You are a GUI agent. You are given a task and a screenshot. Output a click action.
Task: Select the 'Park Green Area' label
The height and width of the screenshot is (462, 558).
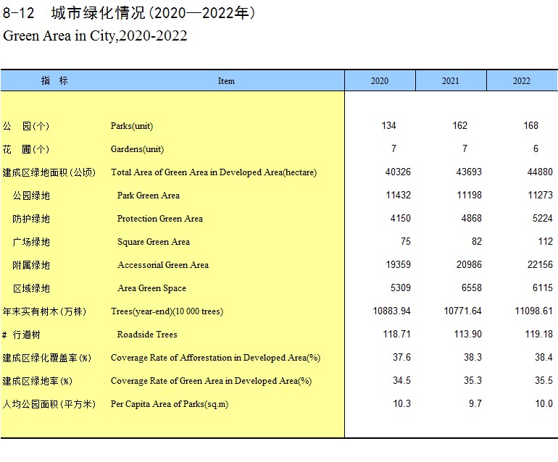tap(149, 196)
